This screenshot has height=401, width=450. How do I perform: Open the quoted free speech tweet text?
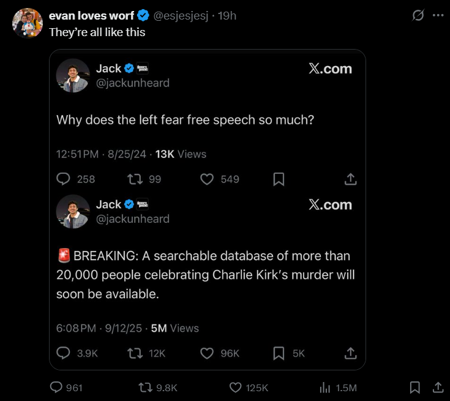[185, 120]
